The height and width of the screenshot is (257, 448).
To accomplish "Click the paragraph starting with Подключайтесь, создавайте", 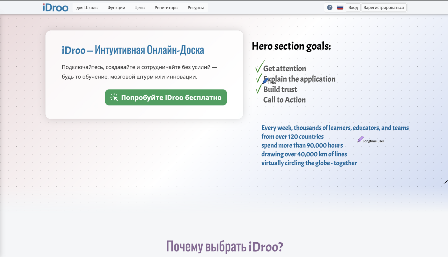I will coord(139,72).
